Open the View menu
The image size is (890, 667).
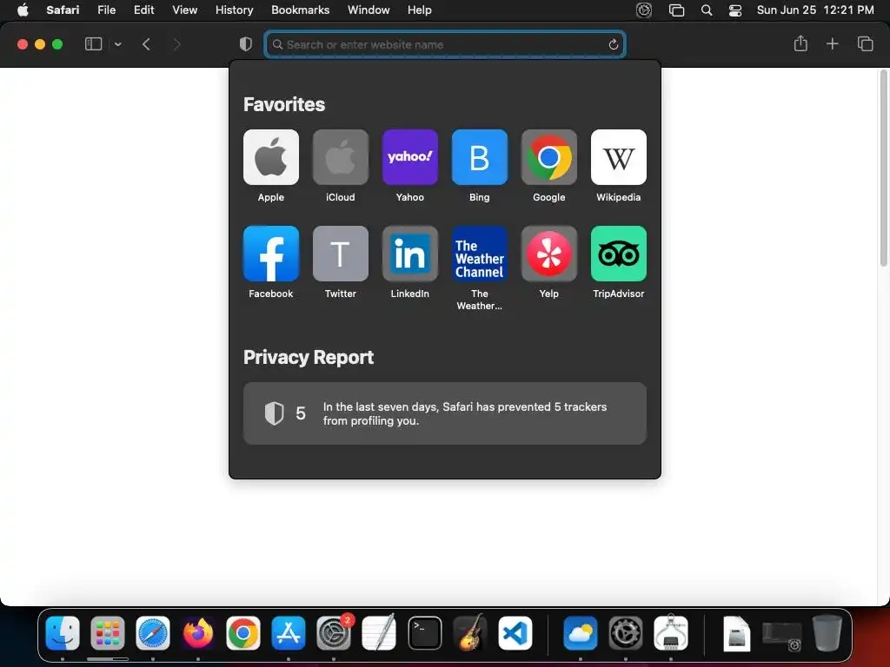tap(184, 10)
